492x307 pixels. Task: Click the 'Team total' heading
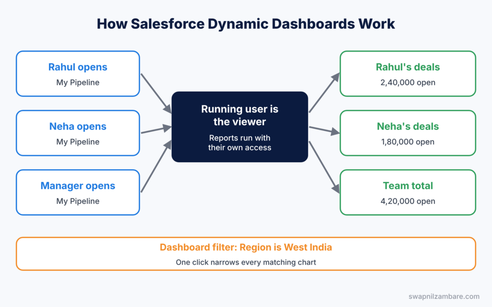pyautogui.click(x=408, y=186)
